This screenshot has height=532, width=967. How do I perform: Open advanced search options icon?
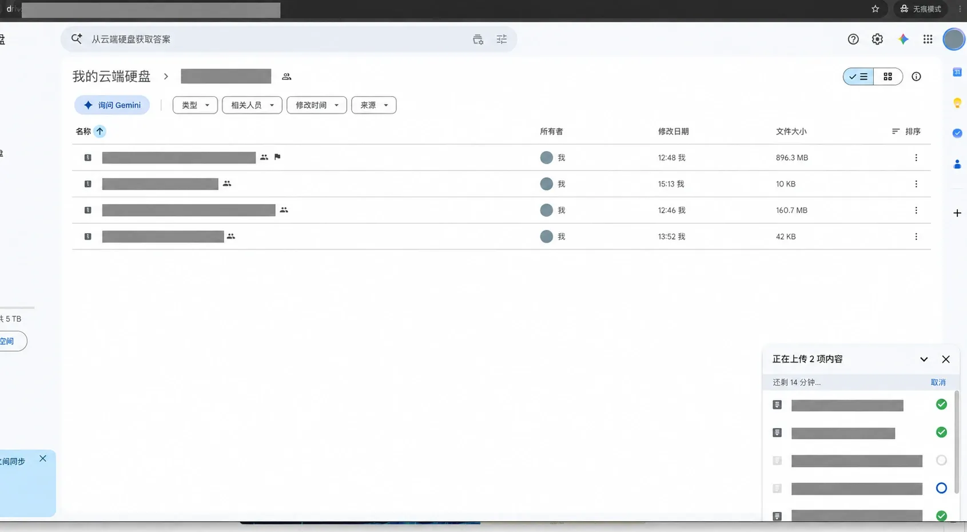[x=502, y=39]
